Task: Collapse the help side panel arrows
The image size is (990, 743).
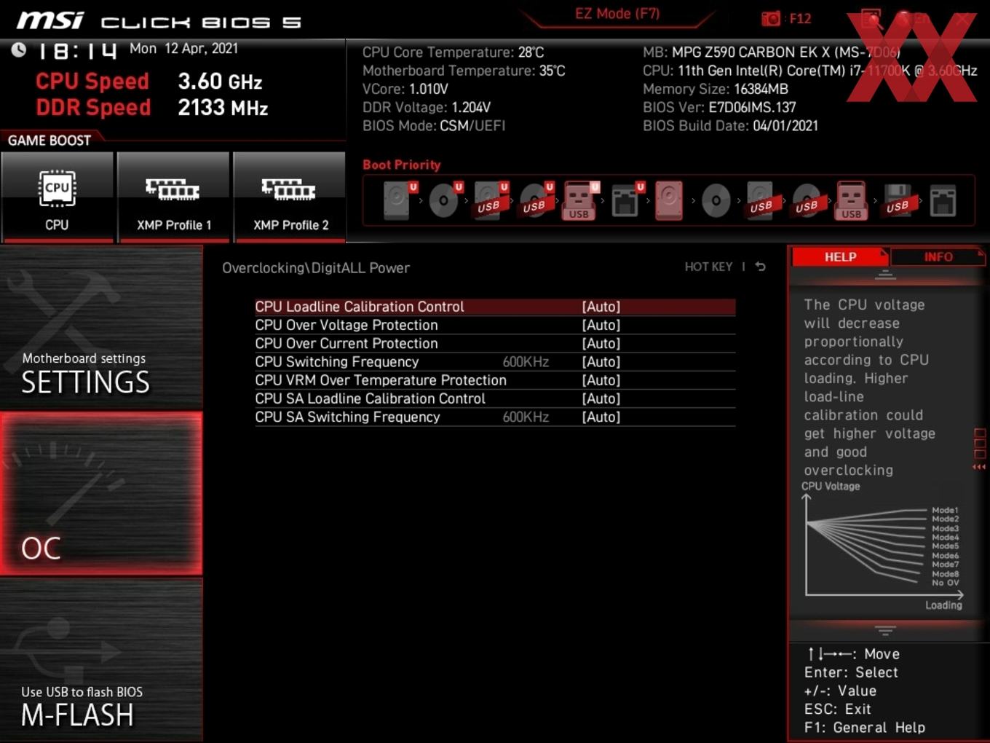Action: 979,467
